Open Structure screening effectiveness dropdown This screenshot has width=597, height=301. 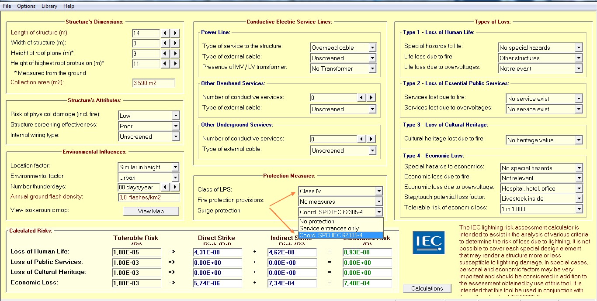click(175, 126)
